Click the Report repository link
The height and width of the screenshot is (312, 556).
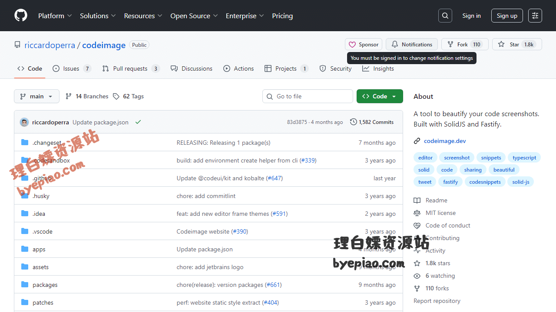[437, 301]
